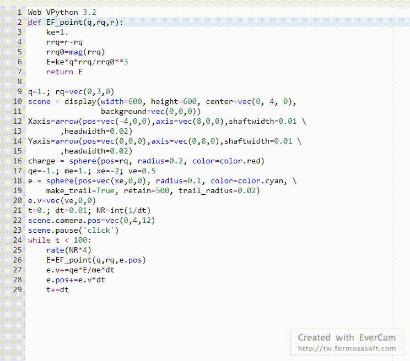This screenshot has height=361, width=410.
Task: Click the 'scene = display(width=600...' line
Action: pyautogui.click(x=162, y=102)
